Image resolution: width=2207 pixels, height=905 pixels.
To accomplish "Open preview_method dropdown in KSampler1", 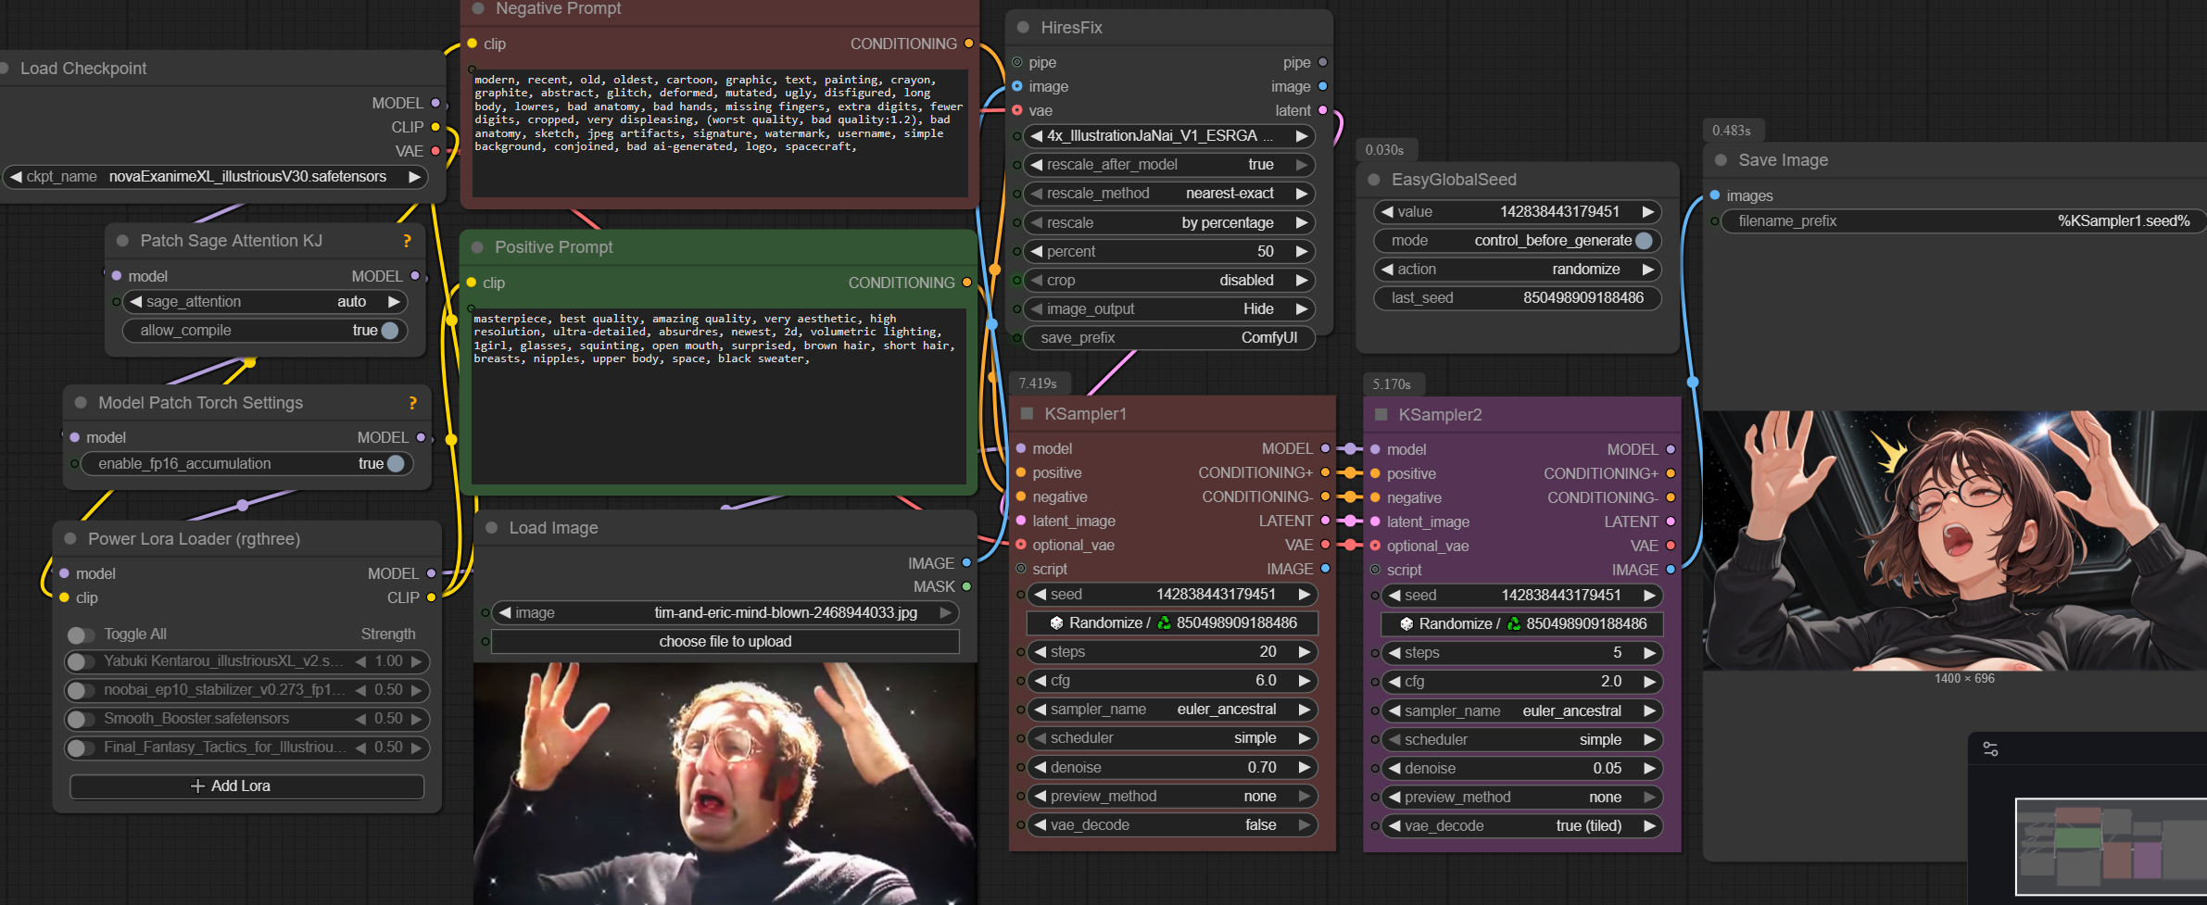I will tap(1172, 797).
